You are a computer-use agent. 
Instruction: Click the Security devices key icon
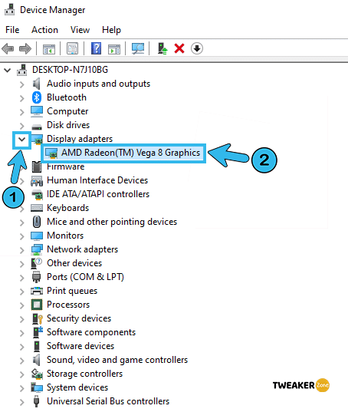coord(38,318)
